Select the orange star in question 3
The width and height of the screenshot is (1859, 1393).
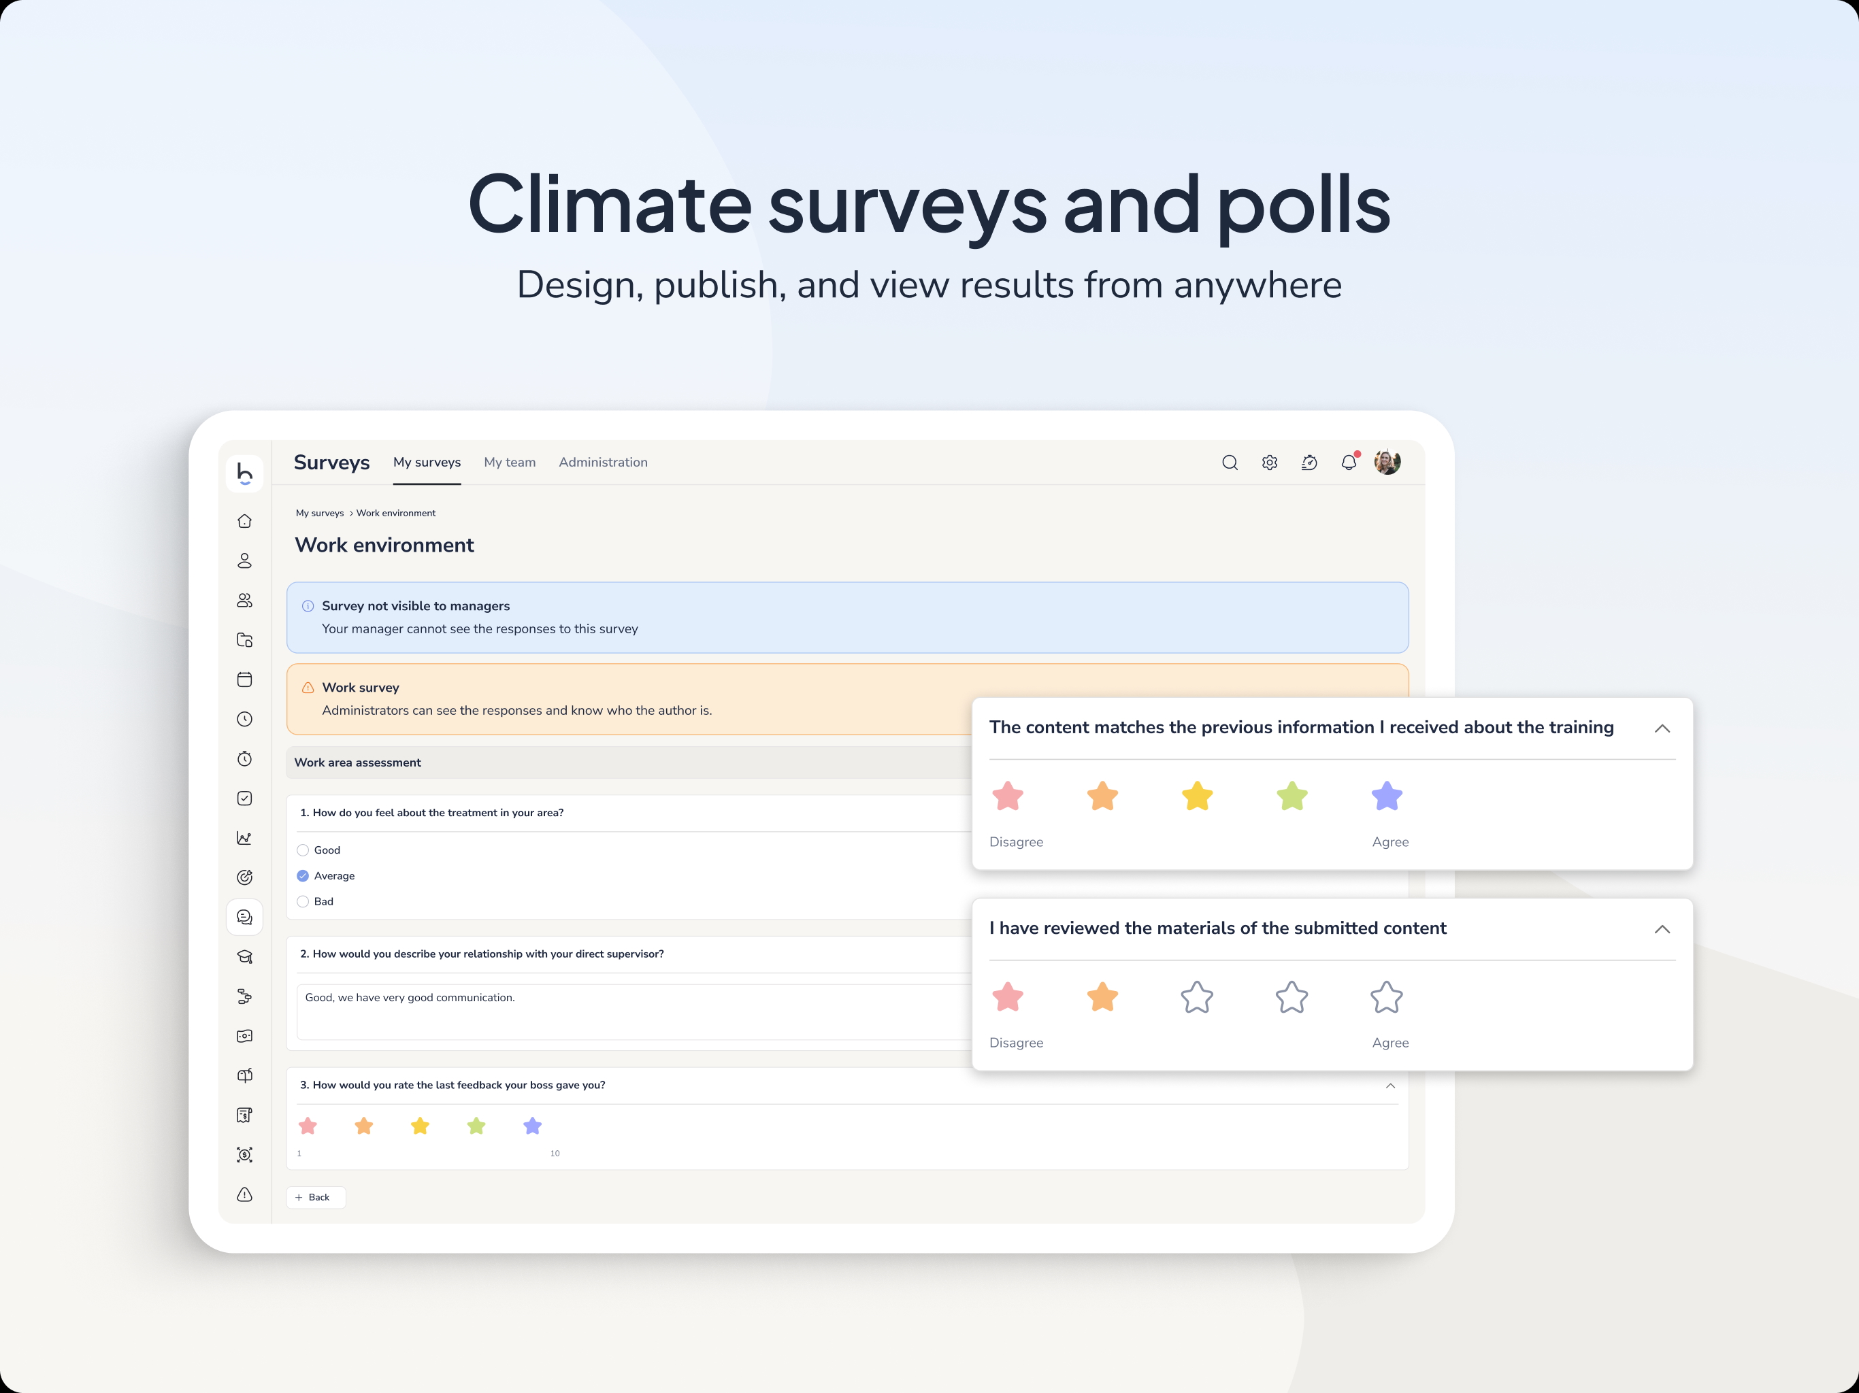click(x=364, y=1126)
